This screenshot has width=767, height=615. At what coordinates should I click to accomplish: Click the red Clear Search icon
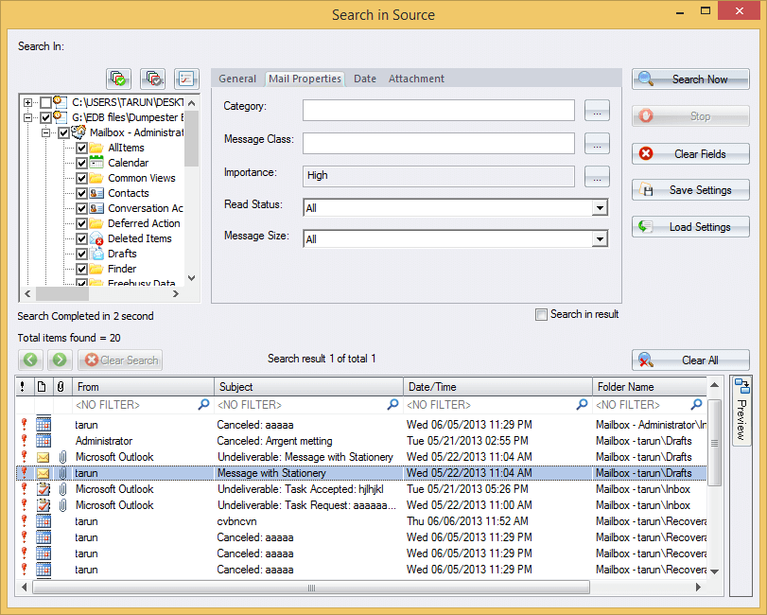(89, 360)
